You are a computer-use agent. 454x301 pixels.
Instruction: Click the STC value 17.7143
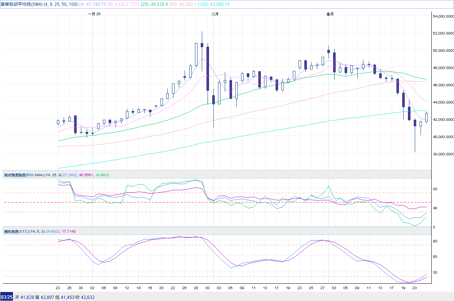pyautogui.click(x=69, y=231)
